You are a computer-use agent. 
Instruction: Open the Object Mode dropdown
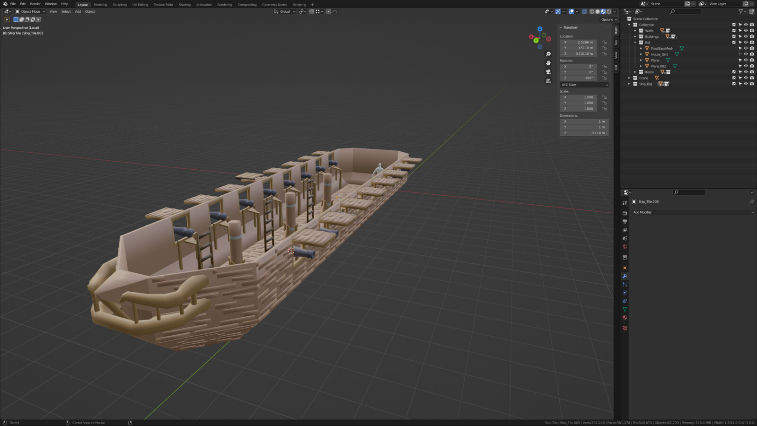coord(30,11)
